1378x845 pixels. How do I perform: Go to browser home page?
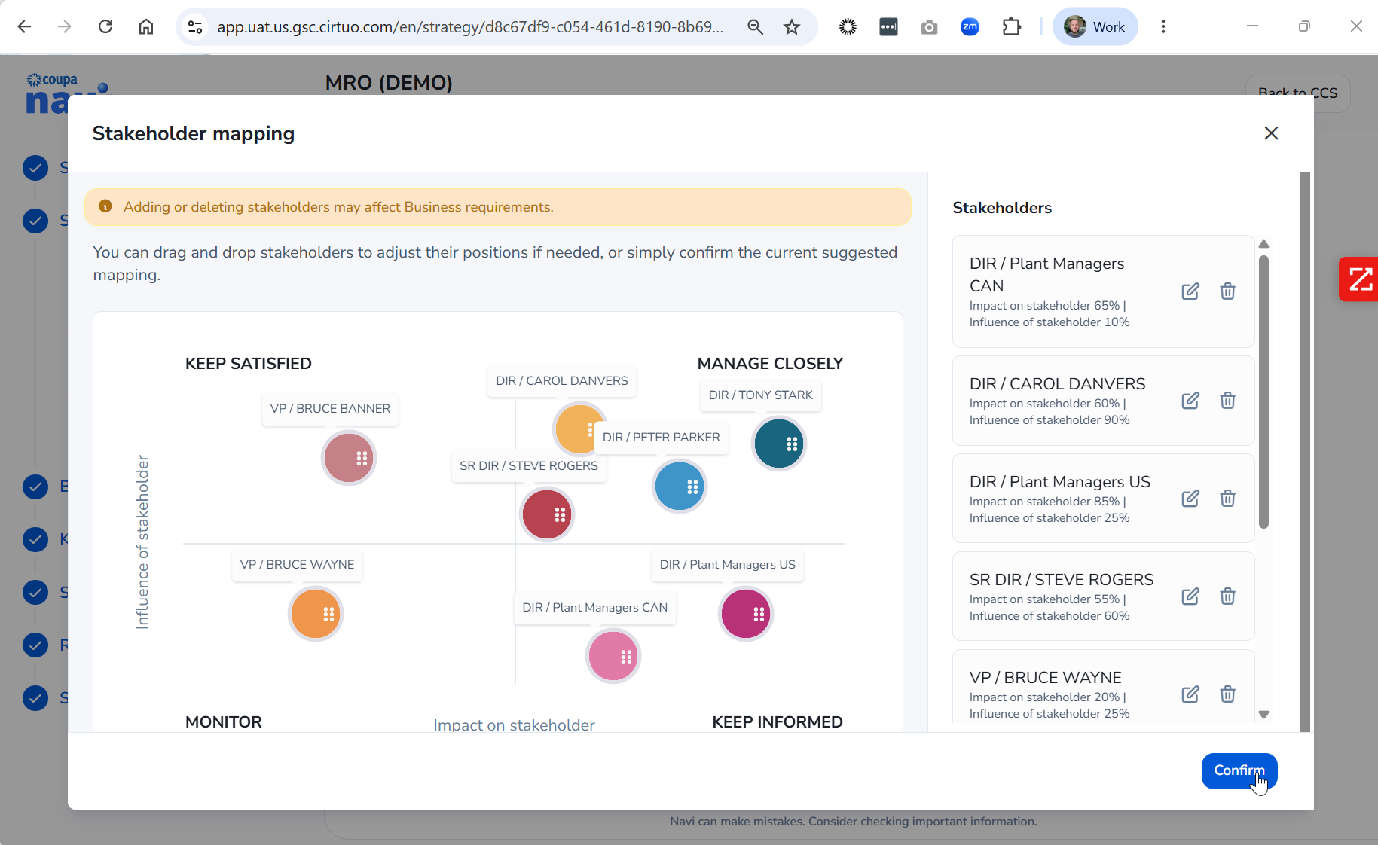click(x=146, y=27)
